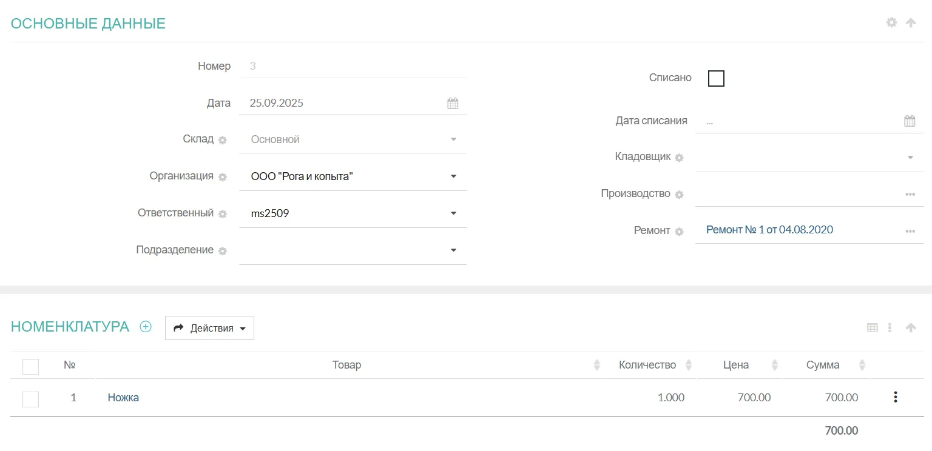Toggle the Списано checkbox

pos(716,78)
